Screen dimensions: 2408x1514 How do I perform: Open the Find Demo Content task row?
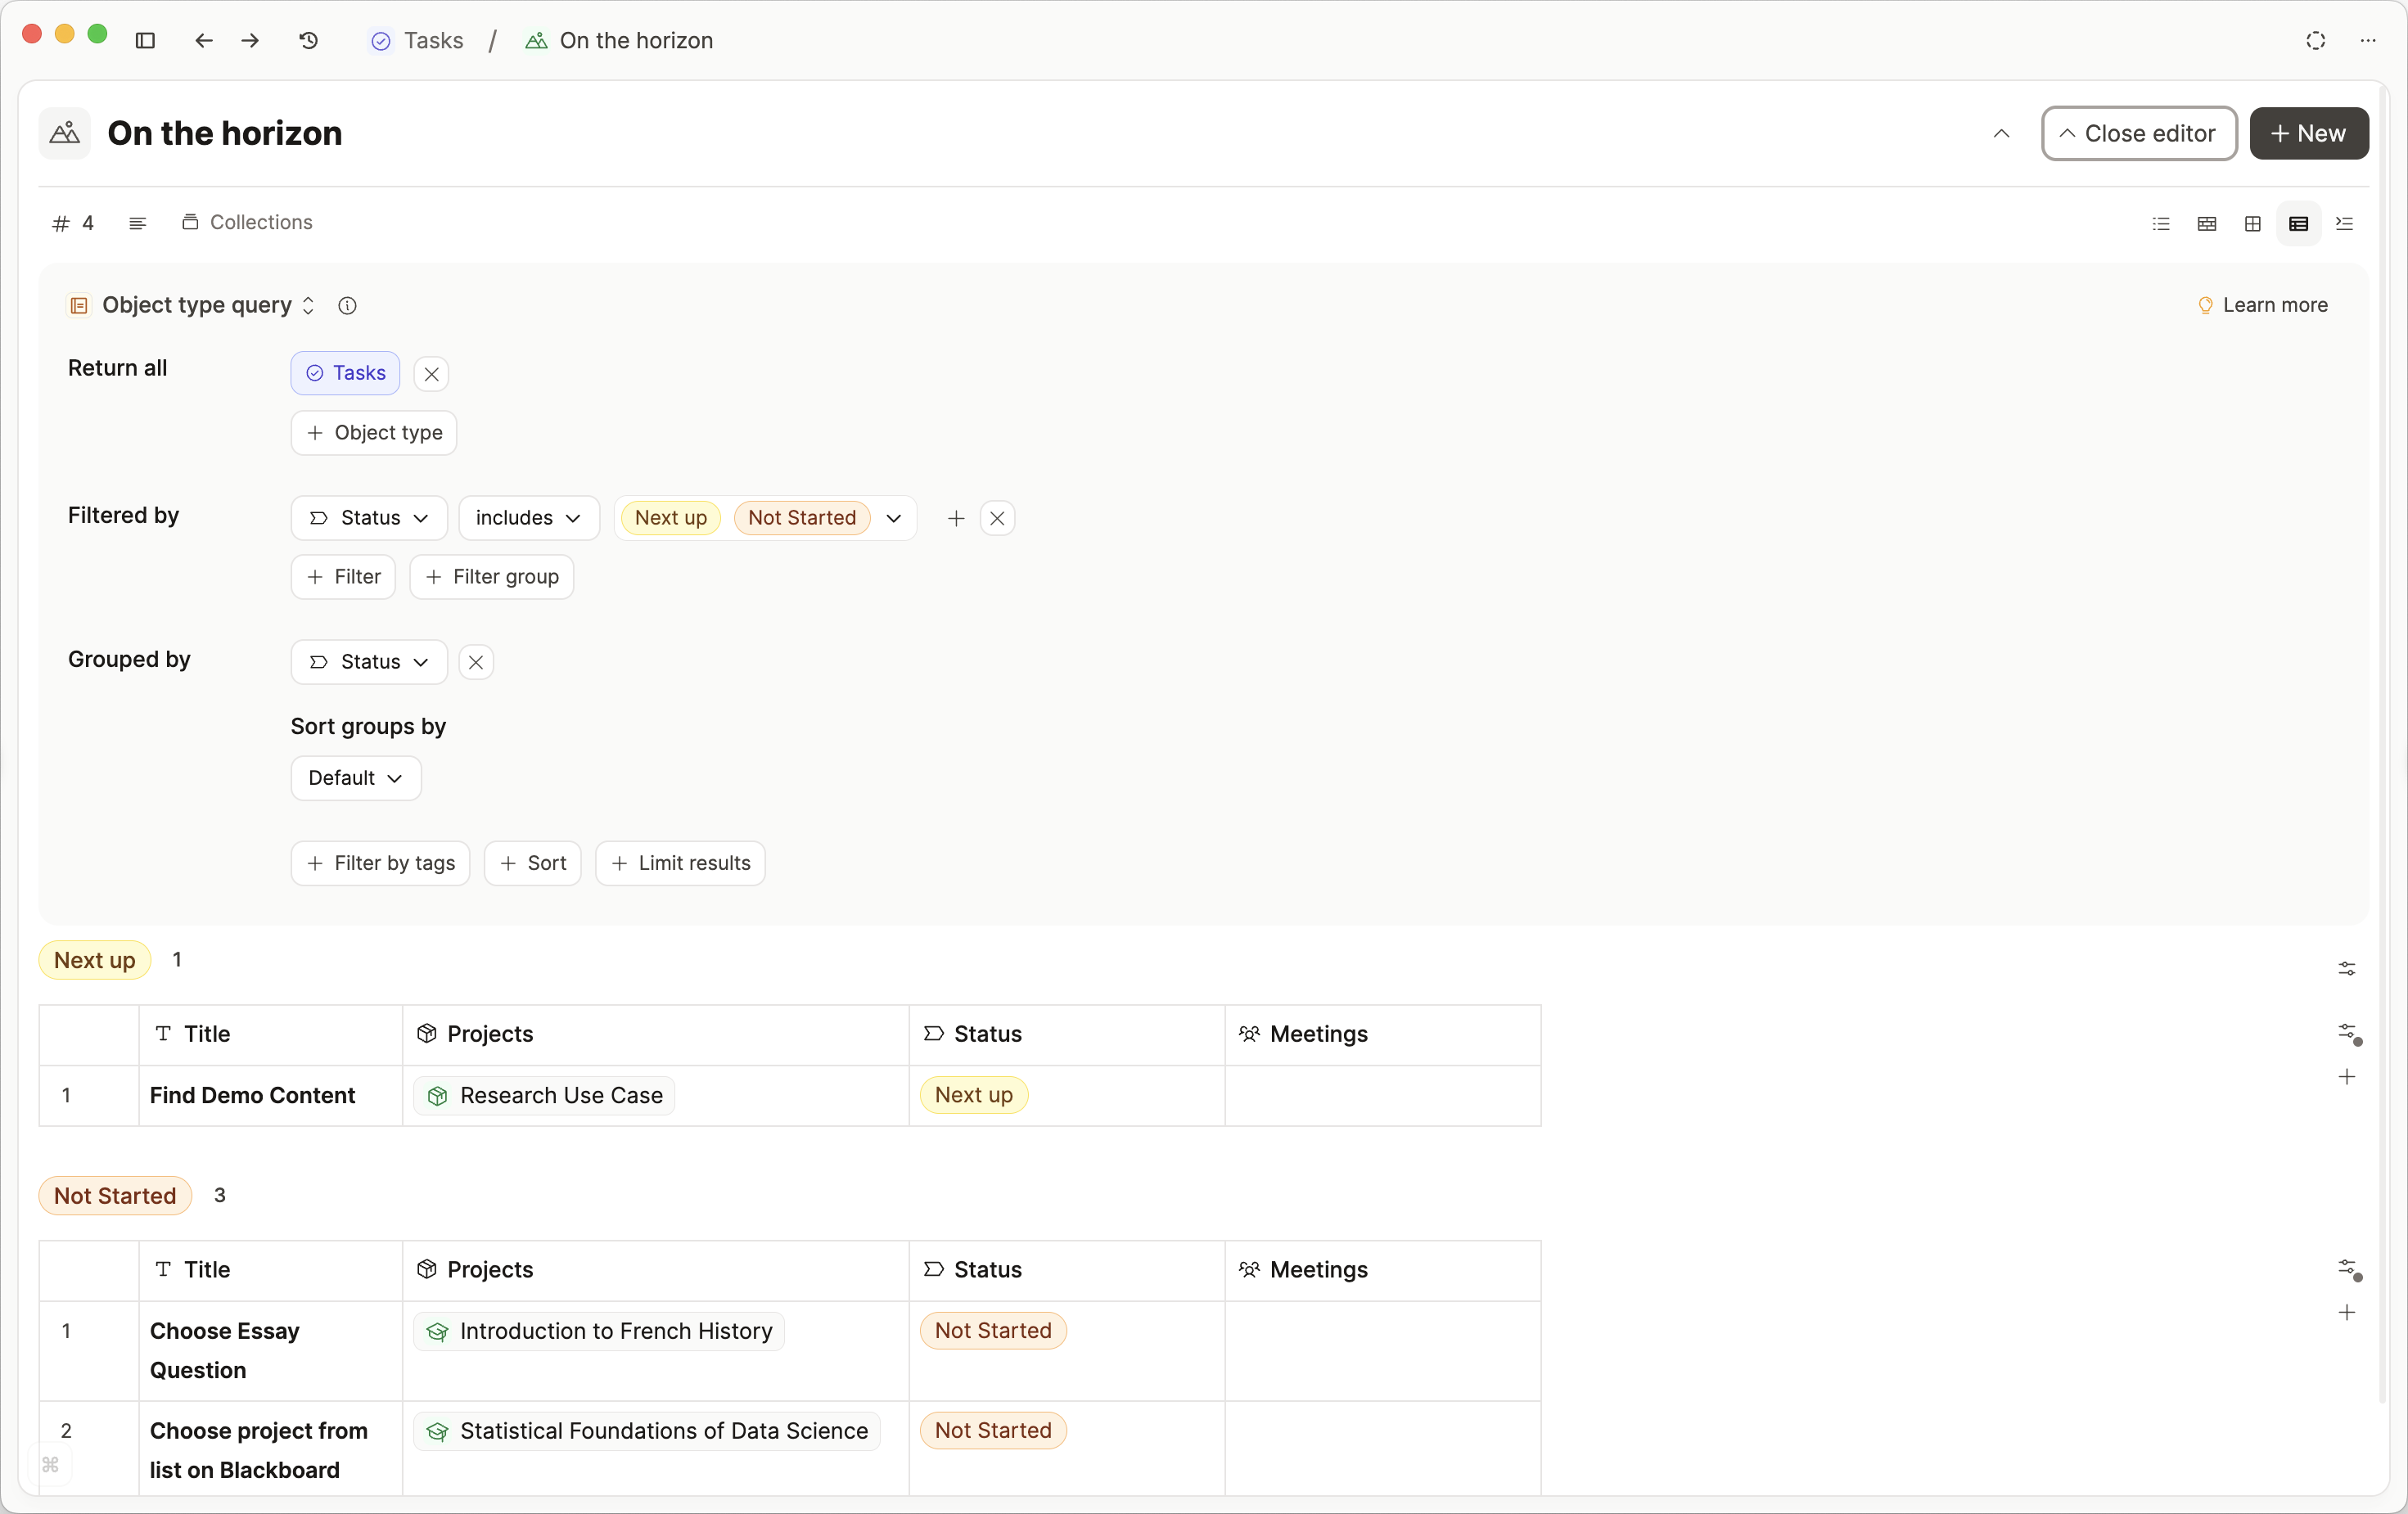(x=252, y=1095)
